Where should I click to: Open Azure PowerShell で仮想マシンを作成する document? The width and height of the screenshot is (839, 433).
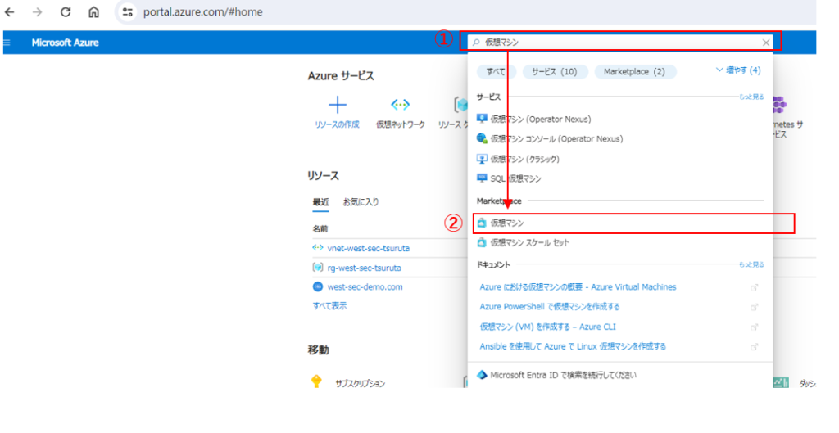click(550, 307)
